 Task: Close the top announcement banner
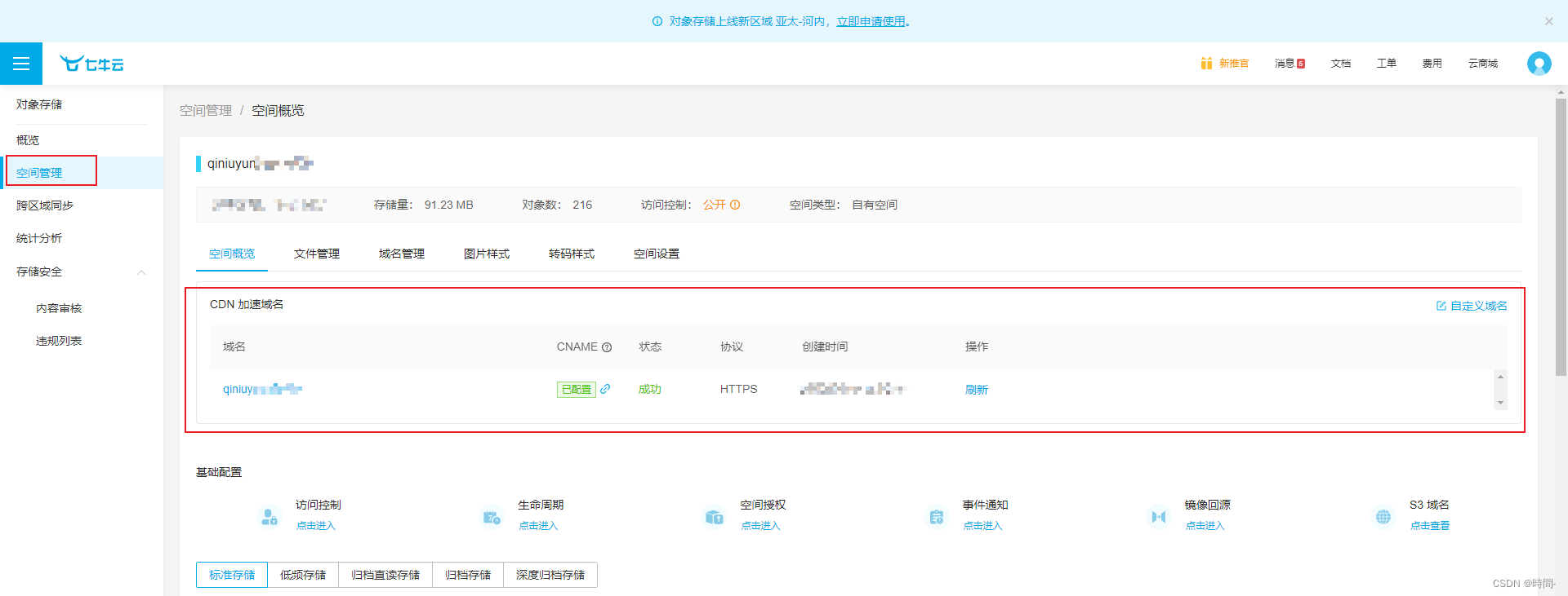coord(1548,21)
